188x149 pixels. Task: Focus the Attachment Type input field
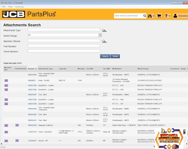pyautogui.click(x=64, y=30)
